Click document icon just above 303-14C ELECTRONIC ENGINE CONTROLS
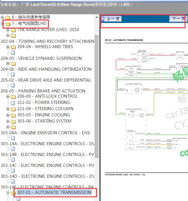 pyautogui.click(x=13, y=160)
